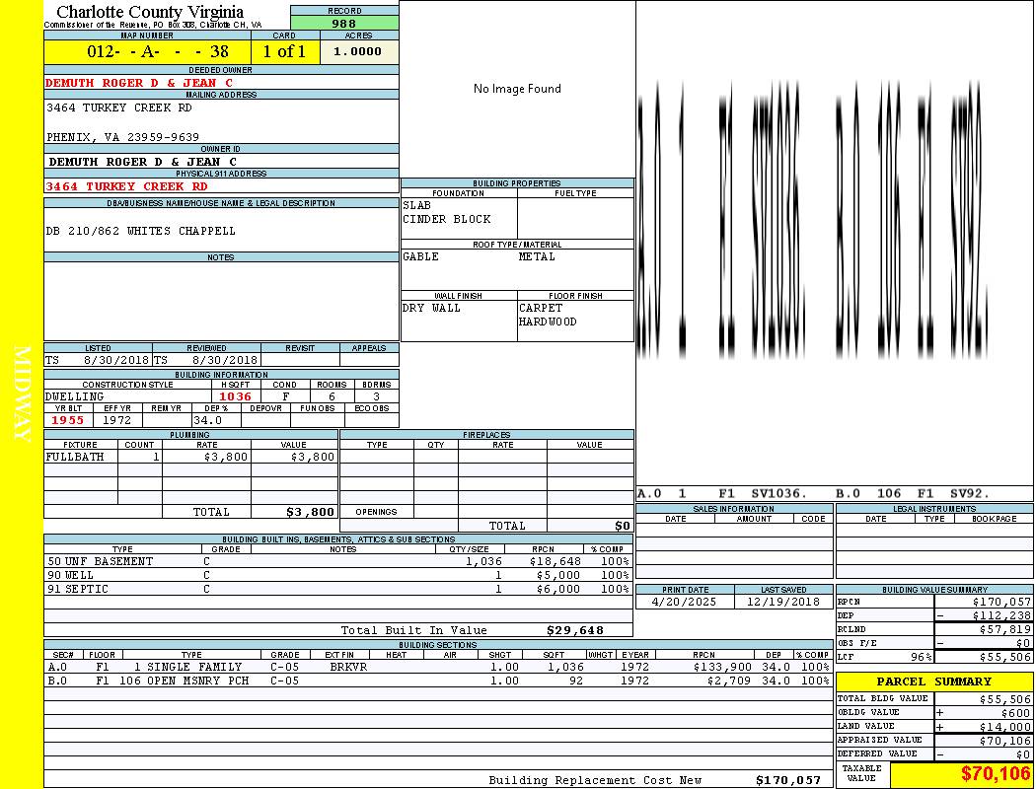Select DEP % value 34.0
The width and height of the screenshot is (1036, 789).
[x=207, y=420]
